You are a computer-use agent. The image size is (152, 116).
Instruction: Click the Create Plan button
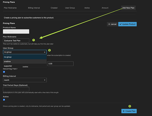129,111
